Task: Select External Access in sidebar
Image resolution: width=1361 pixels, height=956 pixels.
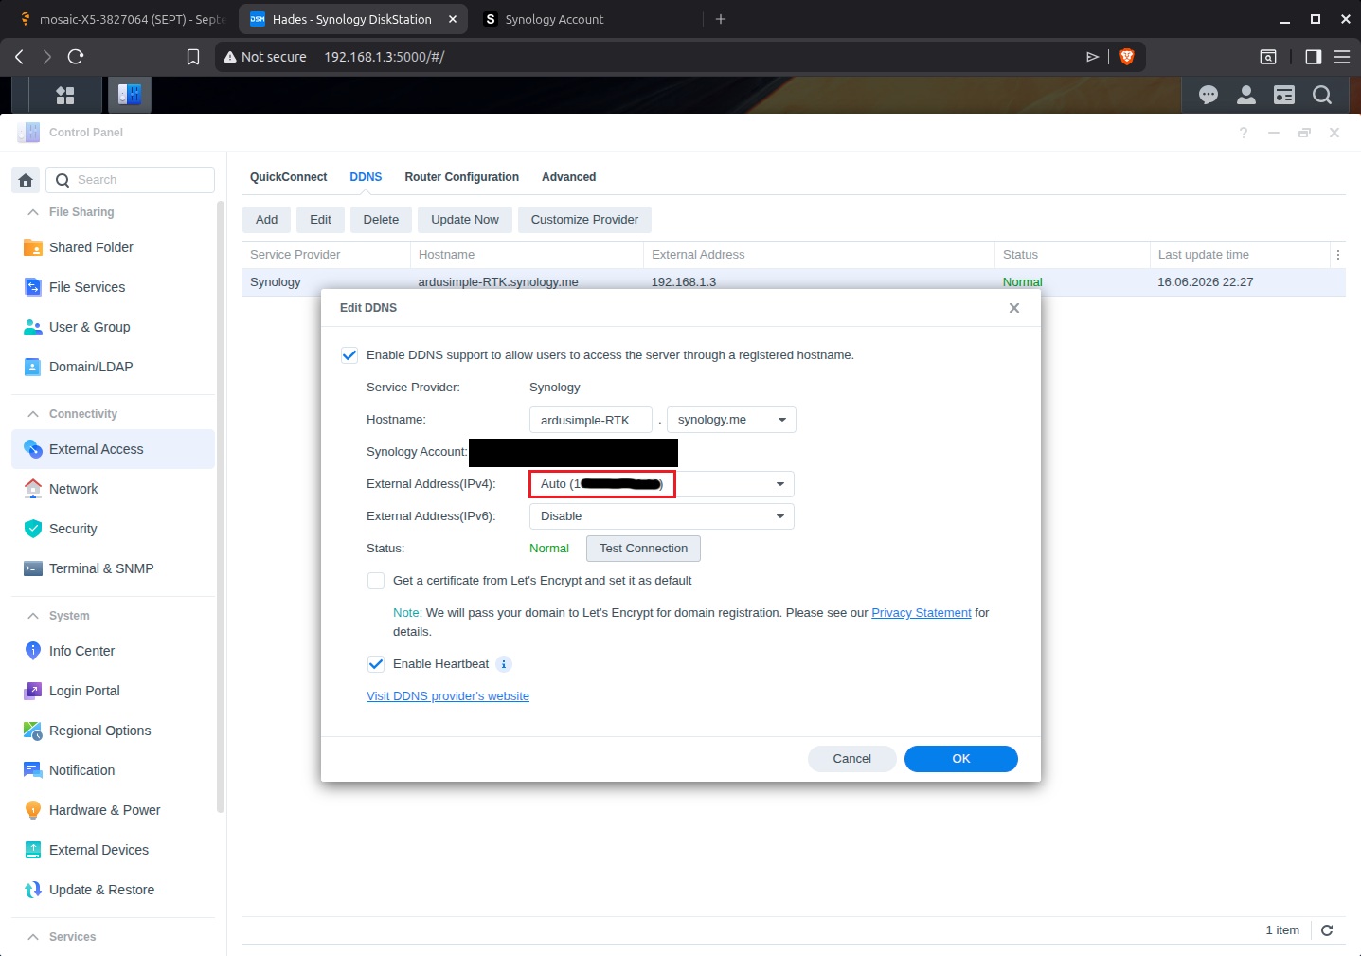Action: (113, 449)
